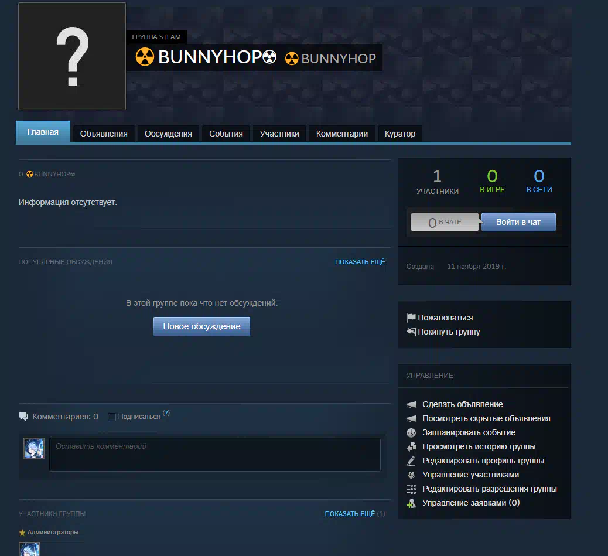Click ПОКАЗАТЬ ЕЩЁ (1) for group members
Viewport: 608px width, 556px height.
coord(355,514)
